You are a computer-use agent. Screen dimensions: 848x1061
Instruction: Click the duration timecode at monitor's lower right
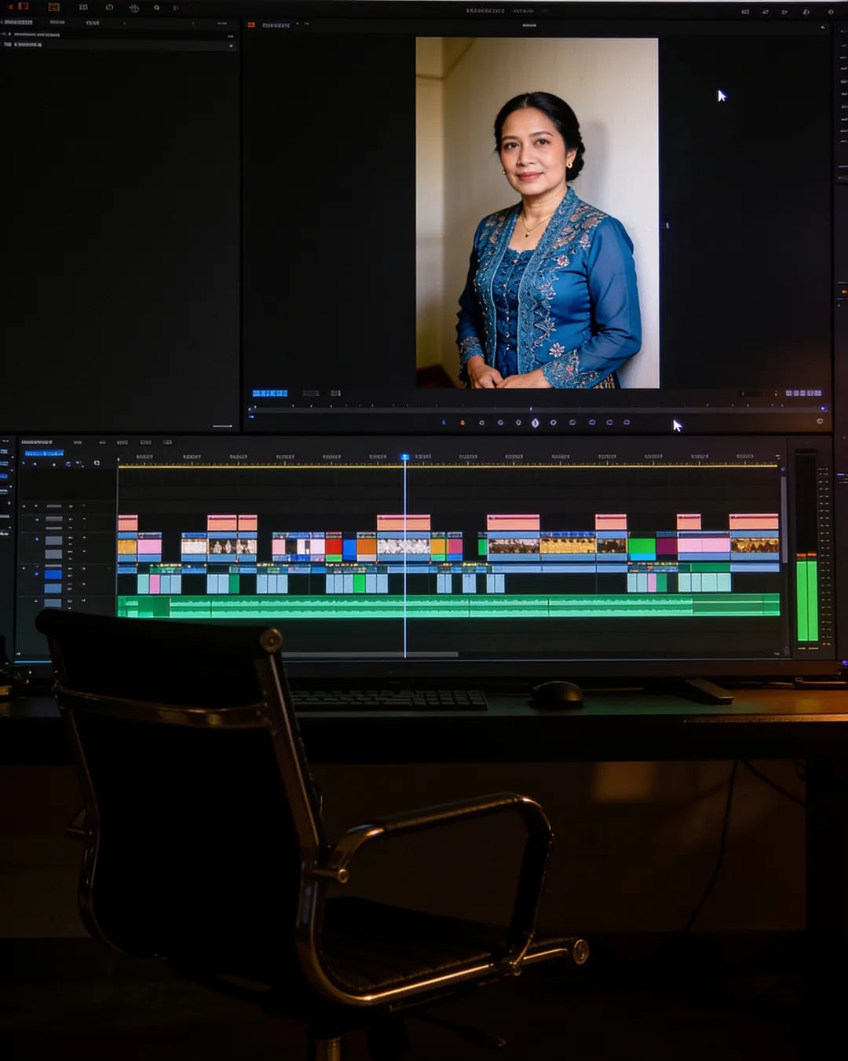[x=803, y=393]
